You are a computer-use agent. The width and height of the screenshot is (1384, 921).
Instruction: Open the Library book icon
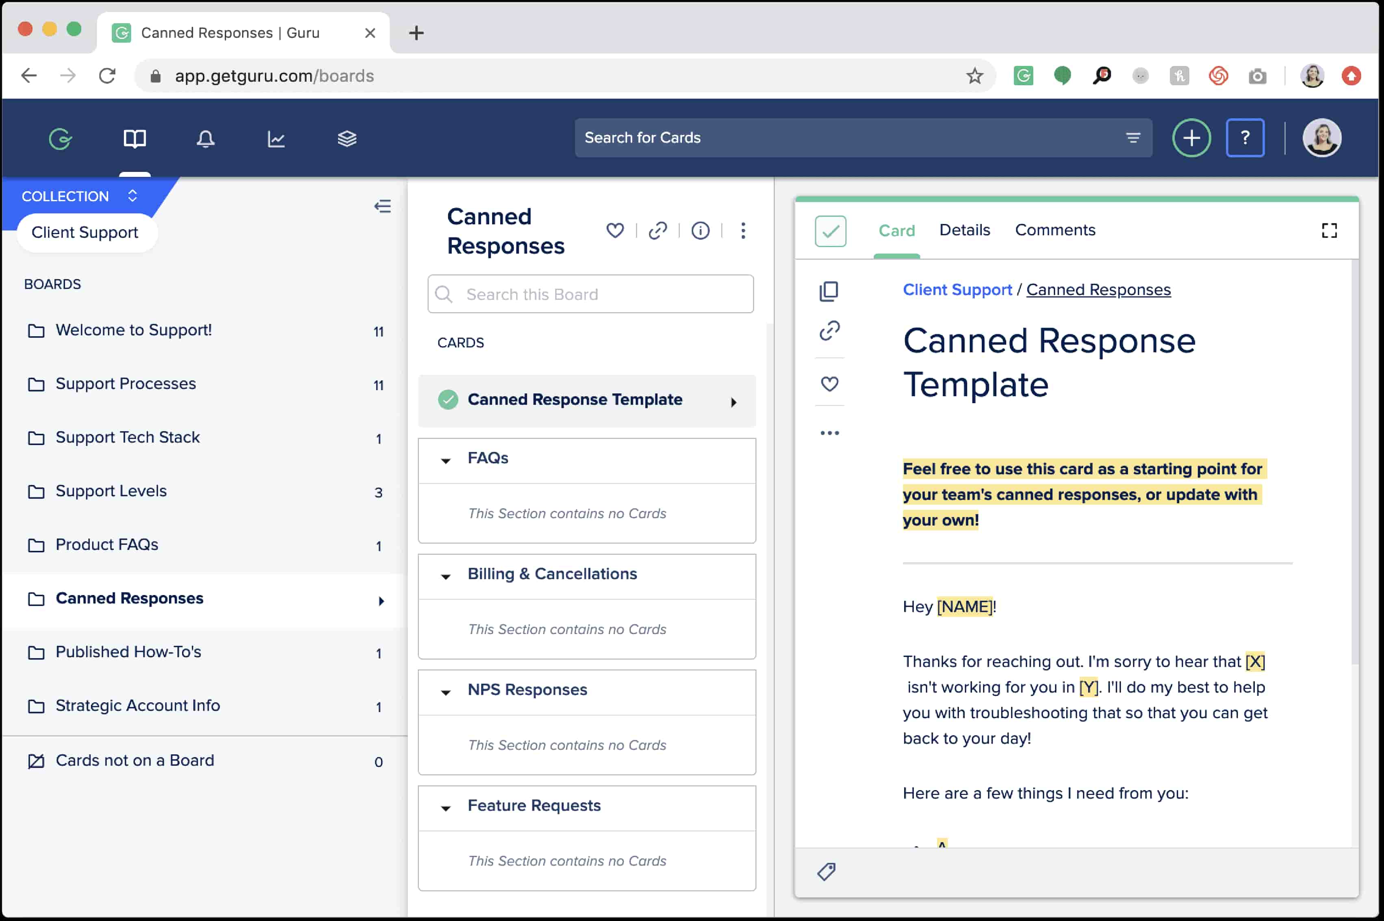134,139
